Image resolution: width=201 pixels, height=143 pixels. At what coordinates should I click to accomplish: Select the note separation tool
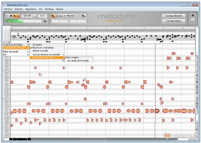click(72, 16)
